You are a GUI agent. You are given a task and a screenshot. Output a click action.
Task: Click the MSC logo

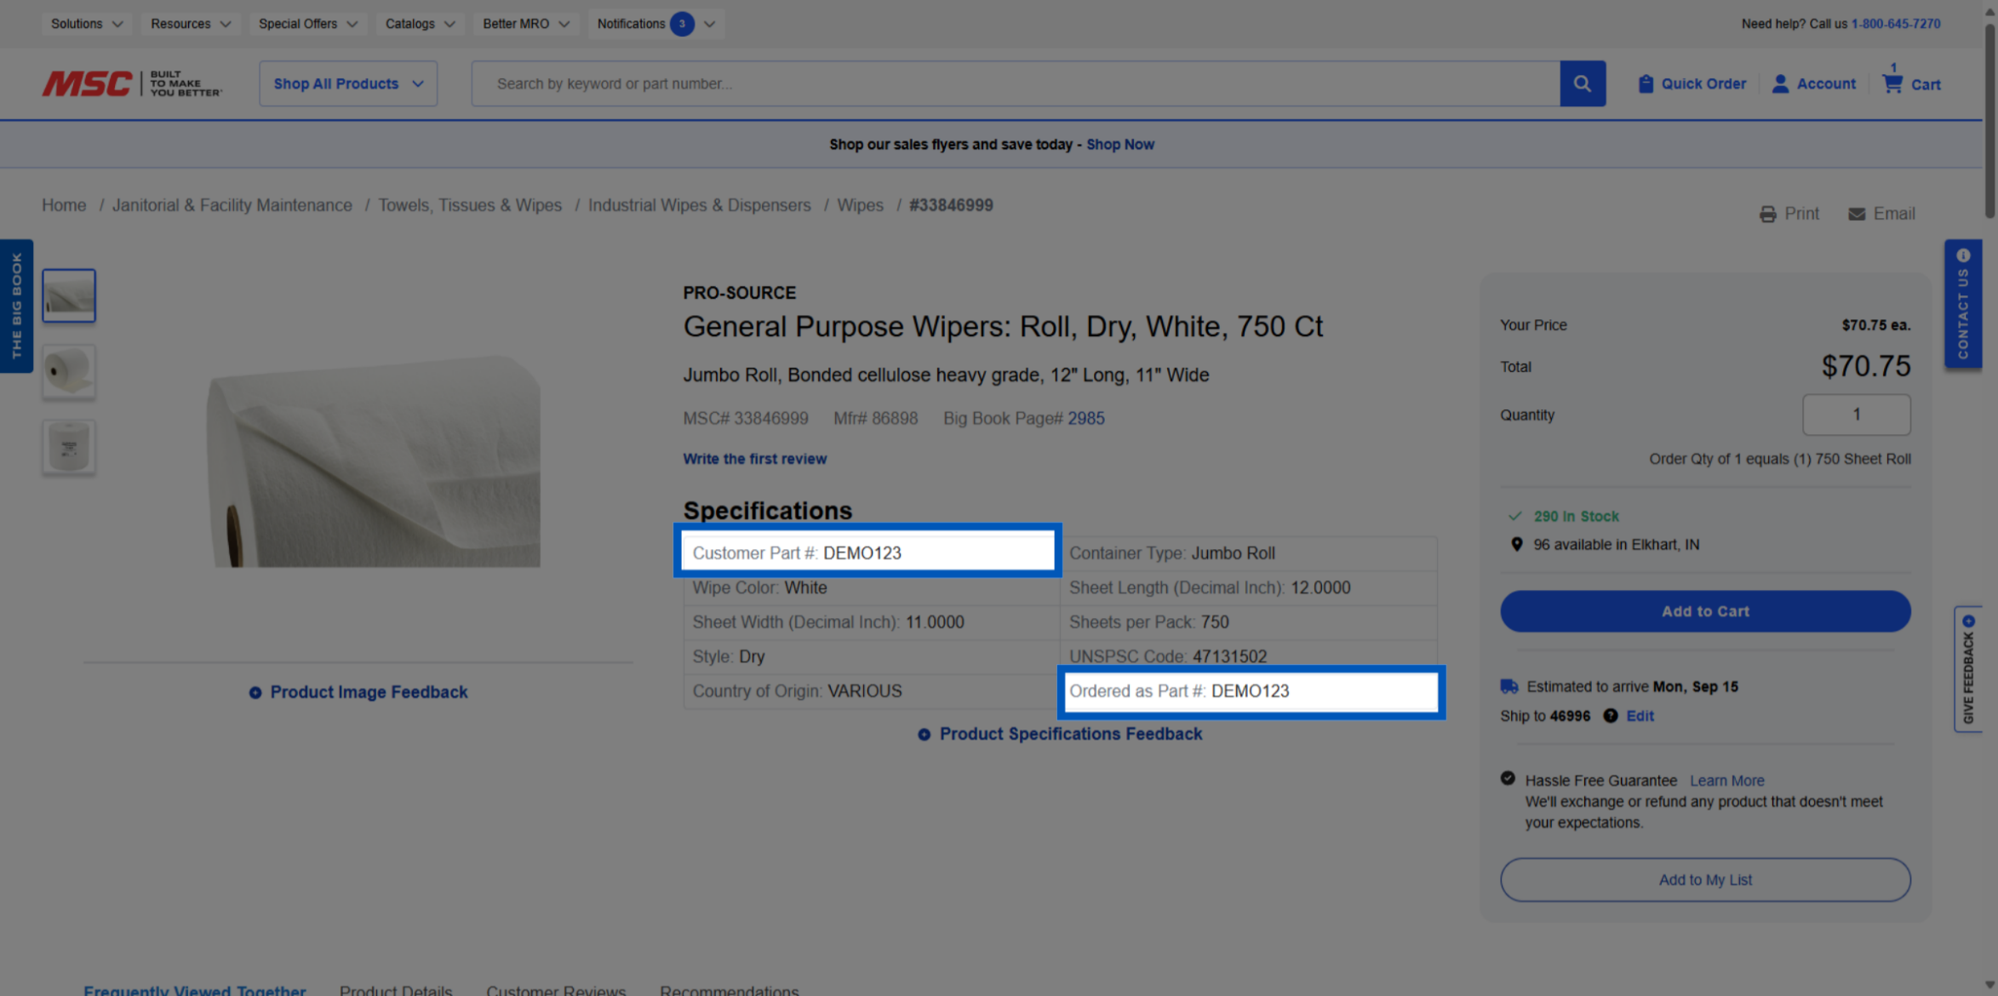pos(132,83)
